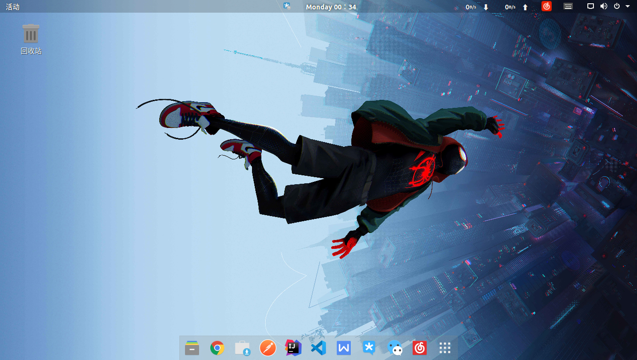
Task: Open the TIM asterisk bubble dock icon
Action: pyautogui.click(x=369, y=348)
